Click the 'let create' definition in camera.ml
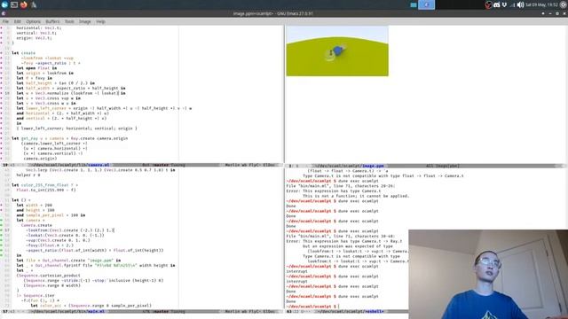 [x=24, y=53]
